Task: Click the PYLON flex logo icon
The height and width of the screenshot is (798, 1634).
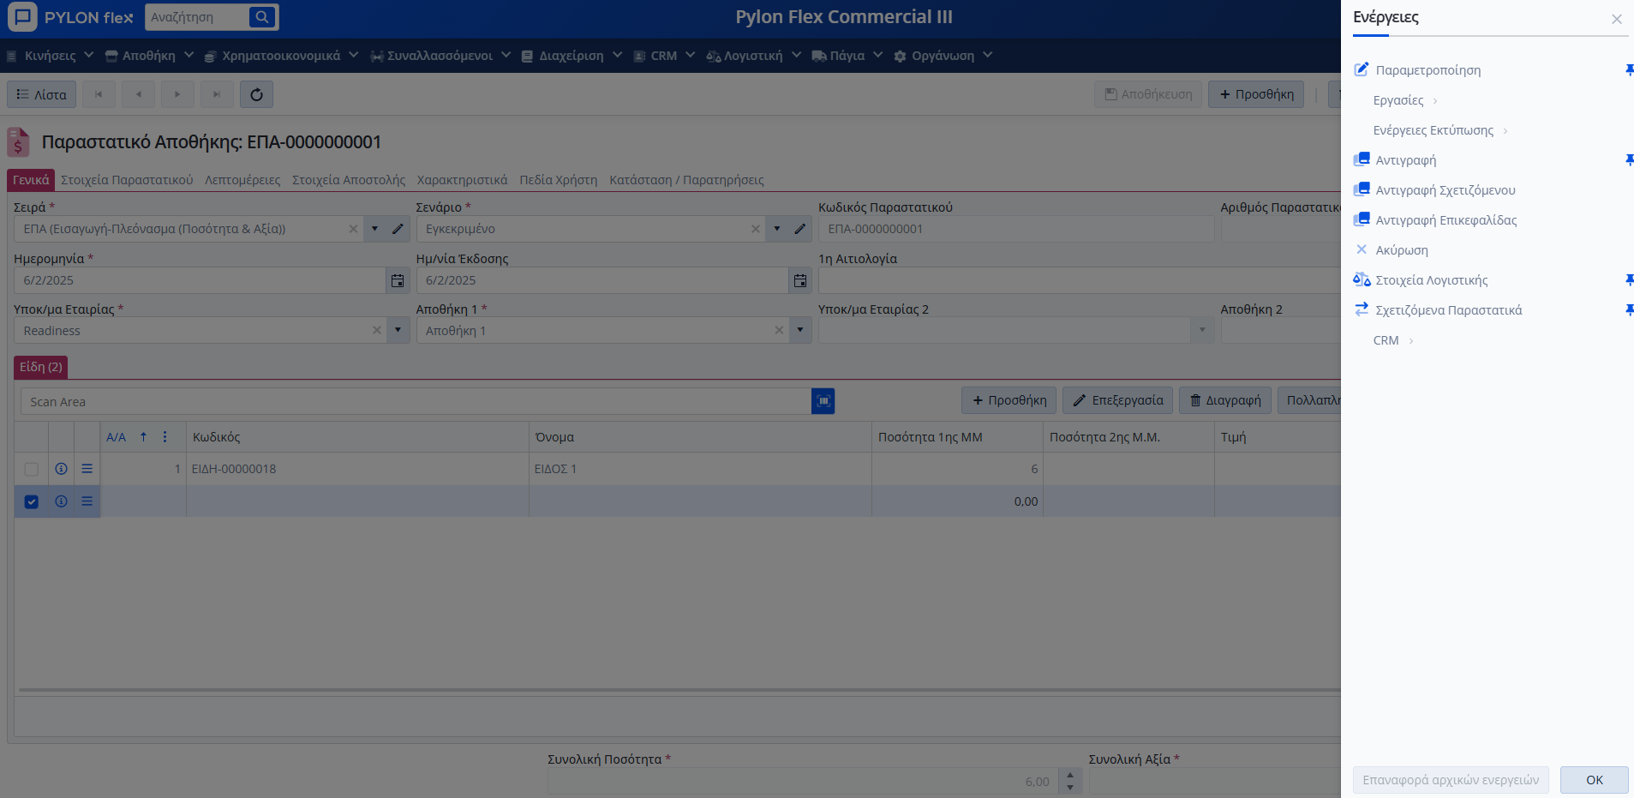Action: [22, 16]
